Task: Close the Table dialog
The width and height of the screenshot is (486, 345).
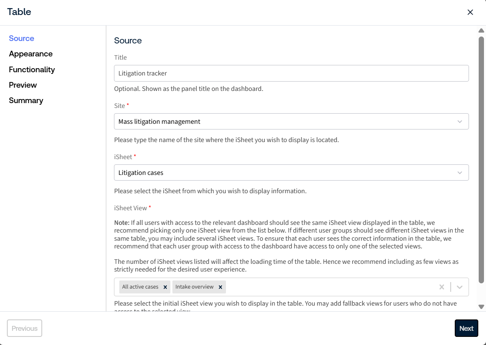Action: coord(470,12)
